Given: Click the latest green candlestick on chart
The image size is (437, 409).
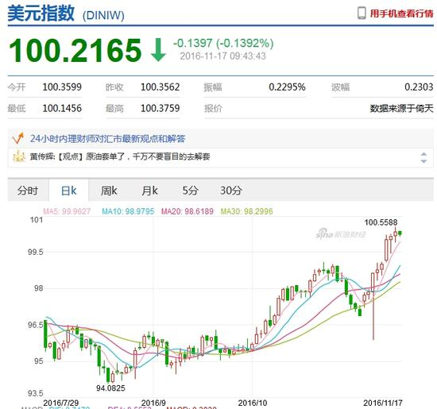Looking at the screenshot, I should point(400,233).
